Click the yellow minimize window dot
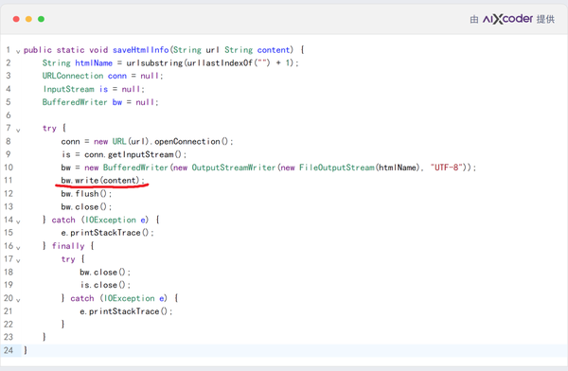 click(x=28, y=19)
